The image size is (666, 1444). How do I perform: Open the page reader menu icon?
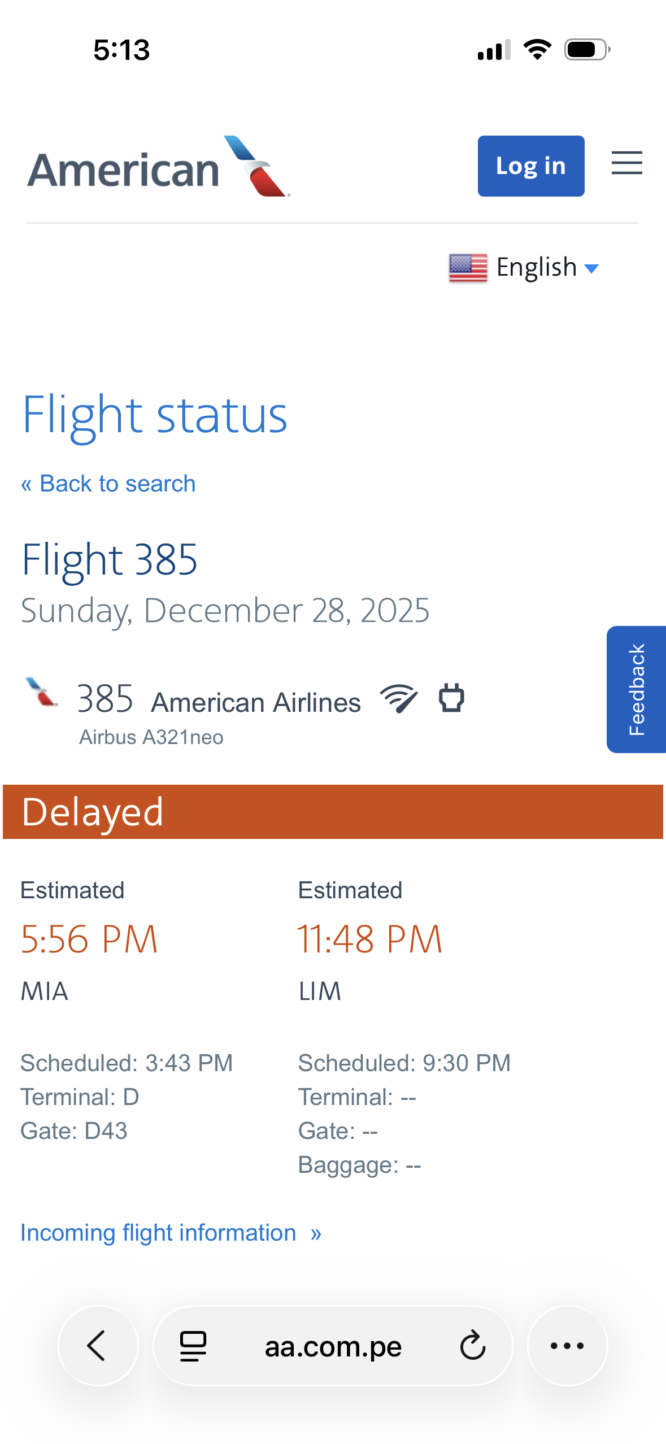coord(193,1345)
